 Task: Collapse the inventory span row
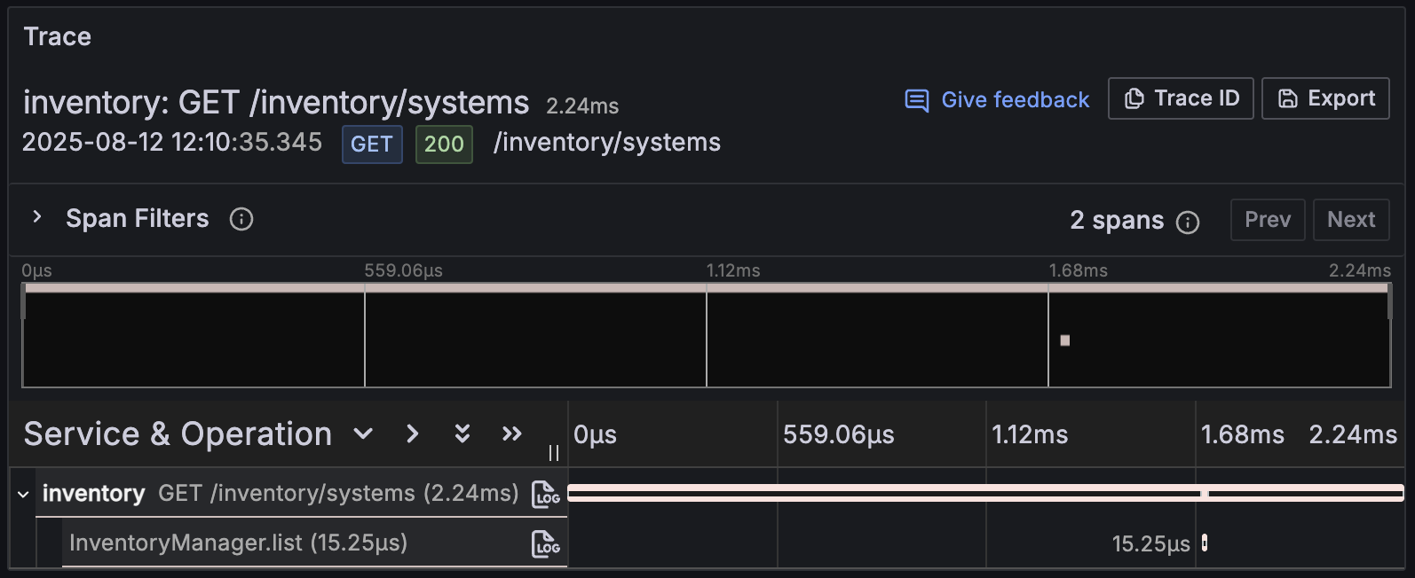coord(23,494)
